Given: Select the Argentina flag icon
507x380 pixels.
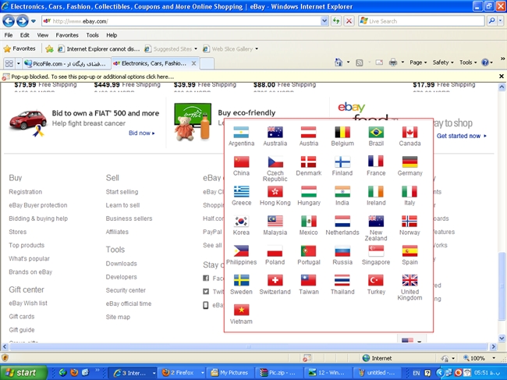Looking at the screenshot, I should tap(241, 133).
